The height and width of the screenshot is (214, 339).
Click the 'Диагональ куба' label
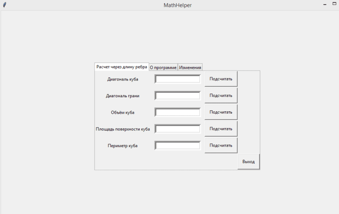(122, 79)
